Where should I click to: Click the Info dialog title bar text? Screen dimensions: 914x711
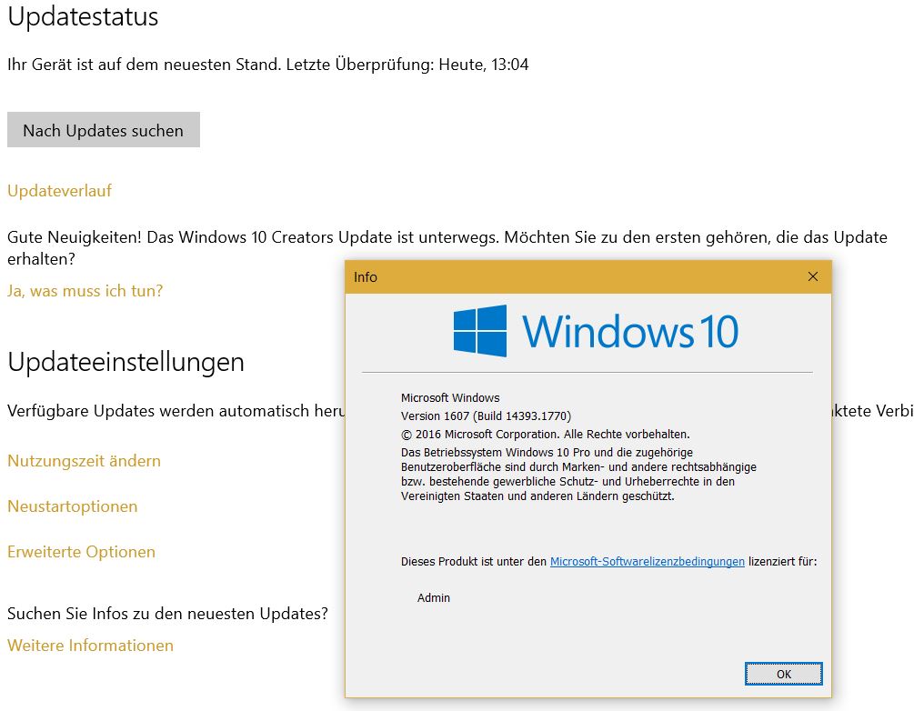click(x=365, y=276)
